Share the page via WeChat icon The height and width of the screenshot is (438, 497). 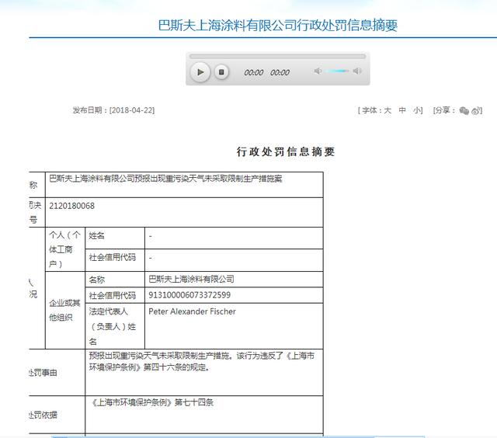[x=464, y=110]
